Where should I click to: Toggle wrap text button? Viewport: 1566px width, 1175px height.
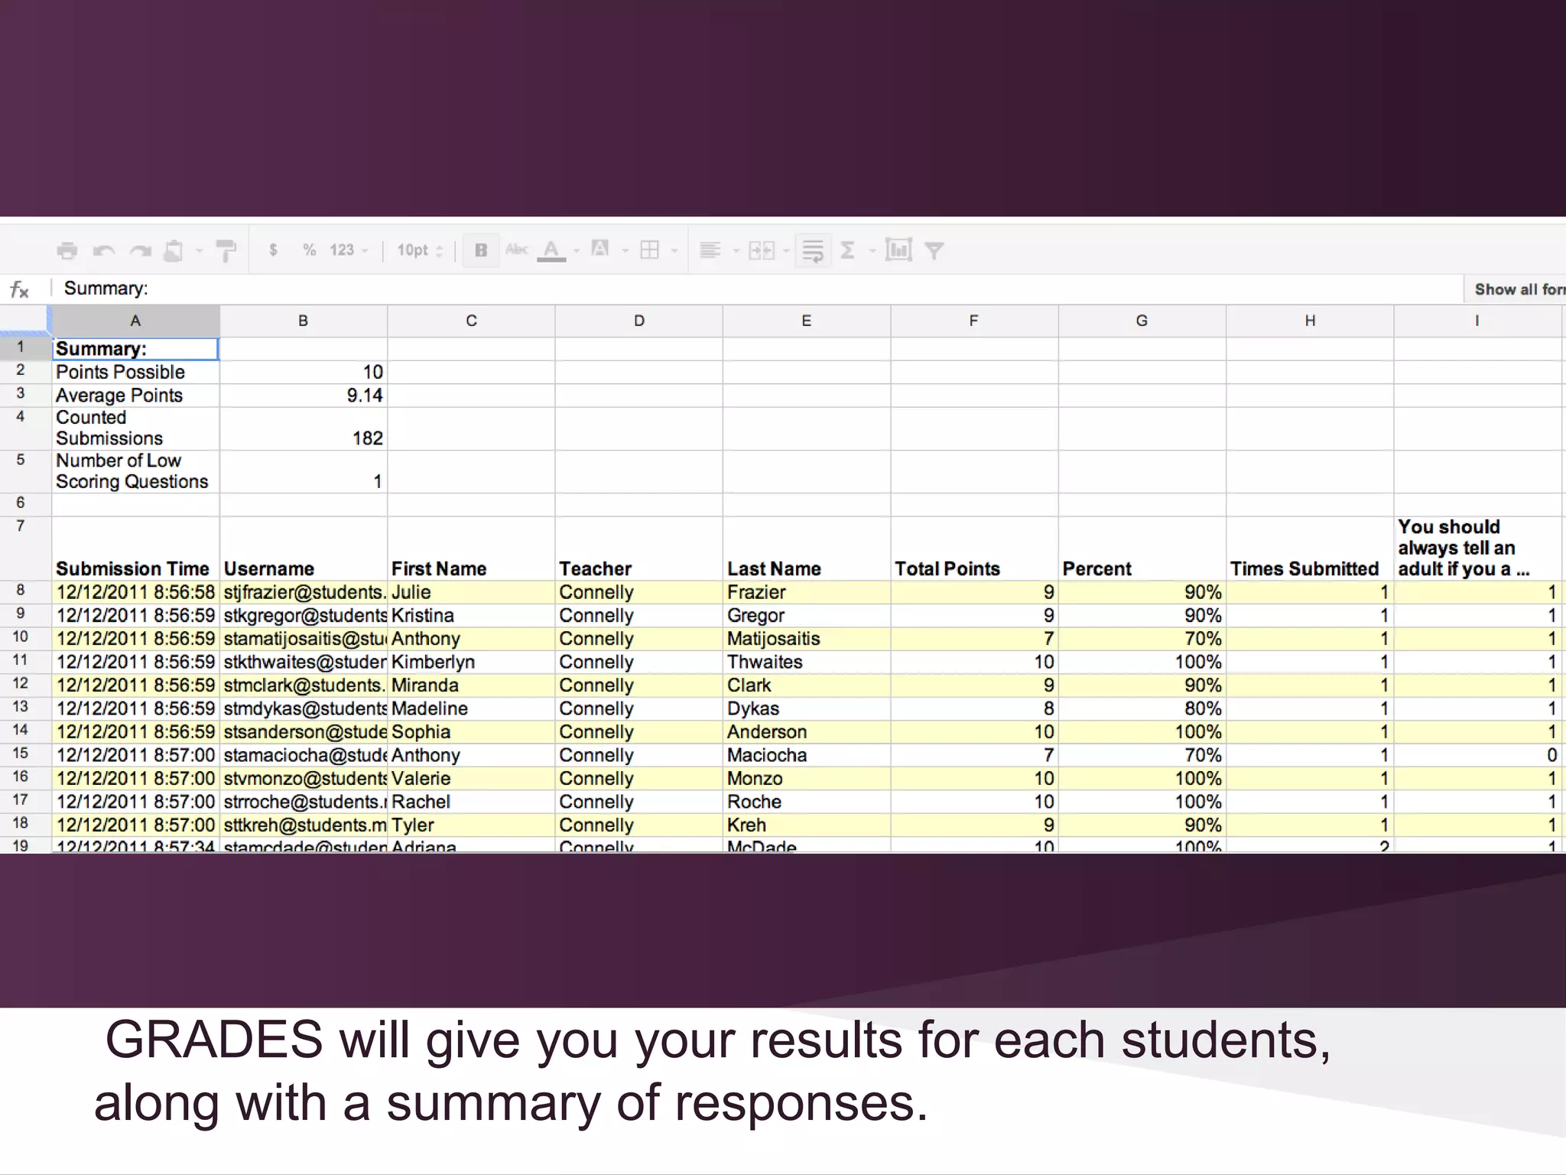pyautogui.click(x=813, y=250)
